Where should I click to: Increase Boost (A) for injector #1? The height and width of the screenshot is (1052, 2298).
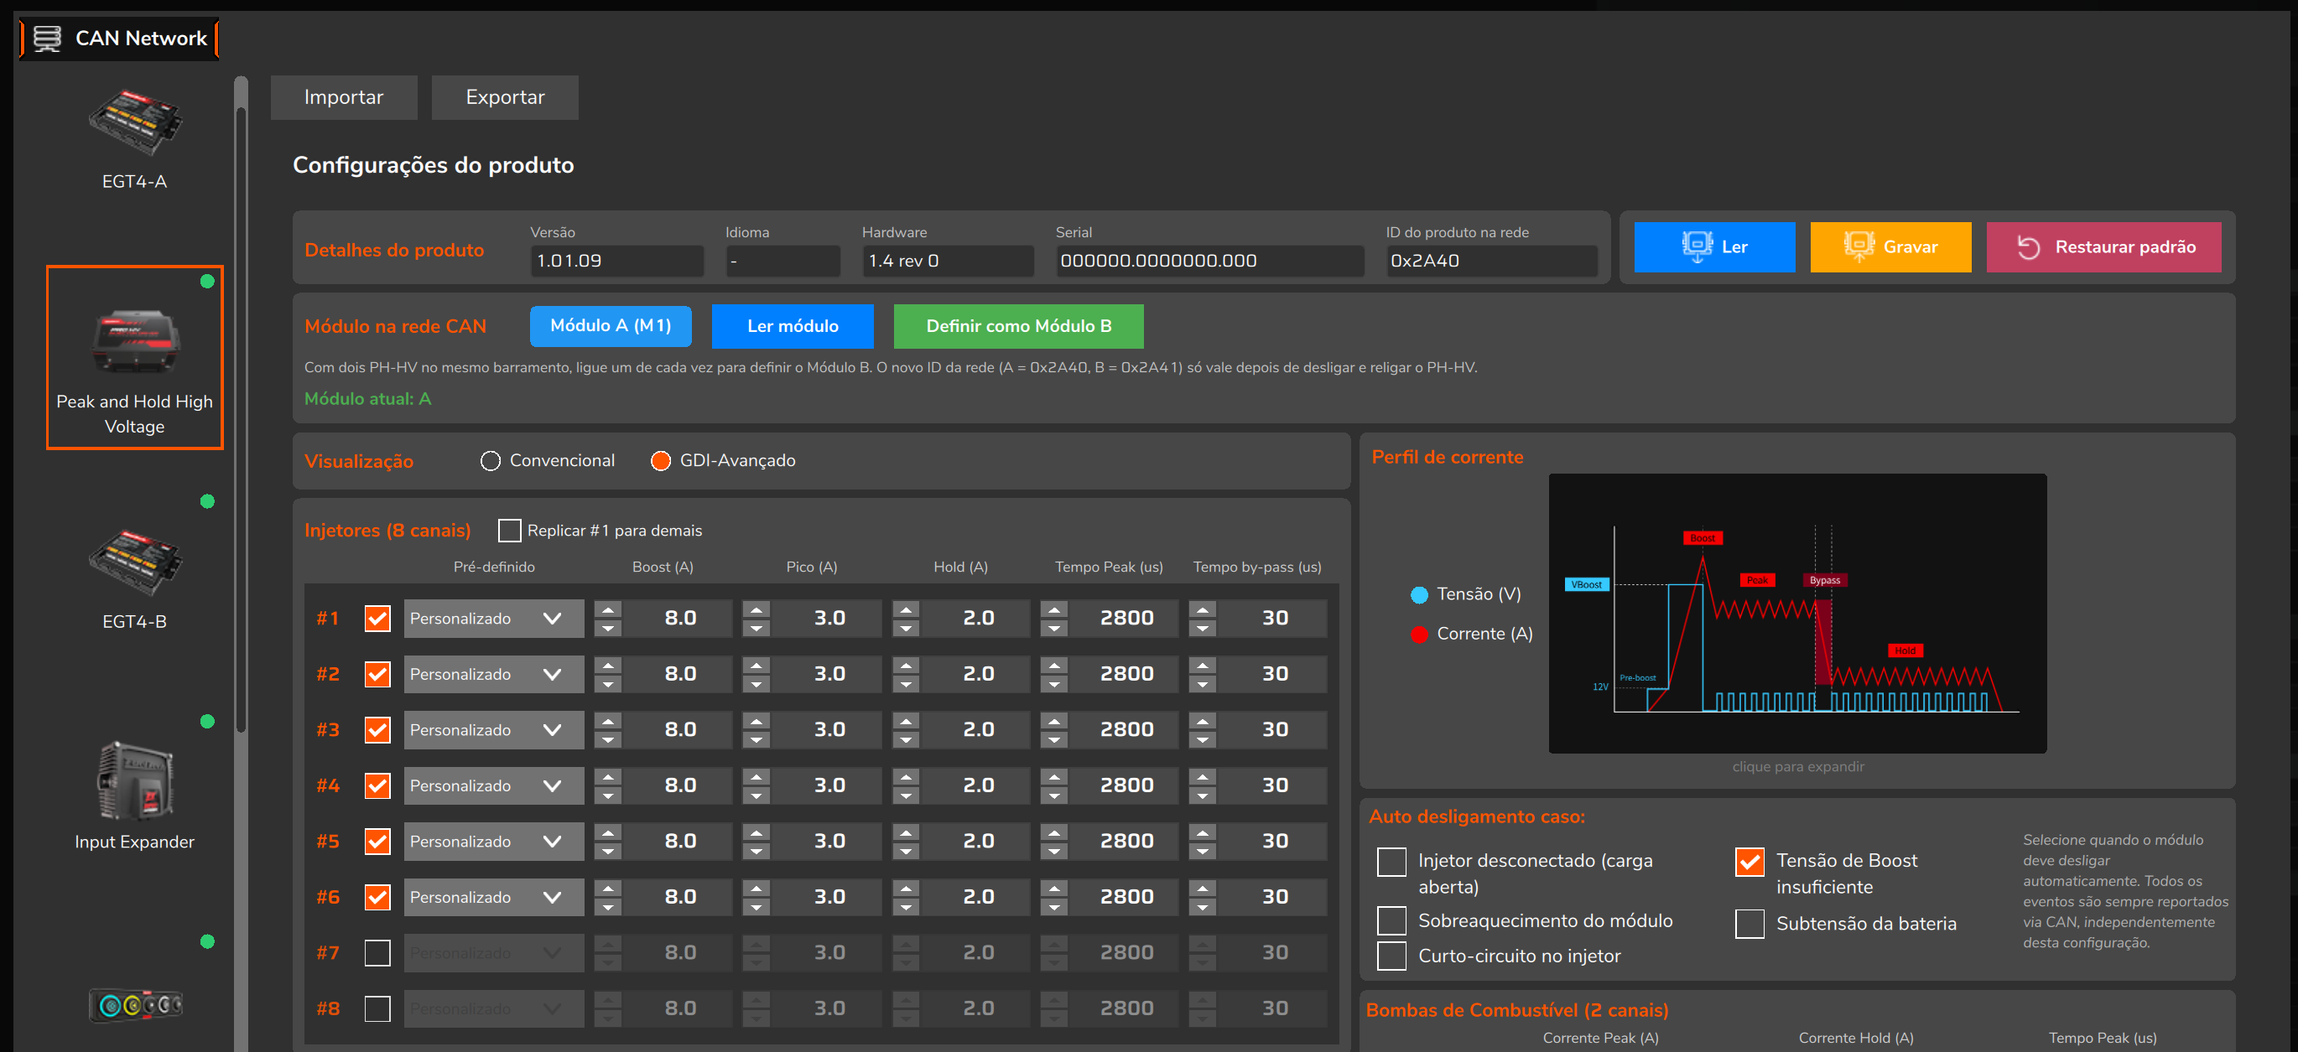coord(608,609)
